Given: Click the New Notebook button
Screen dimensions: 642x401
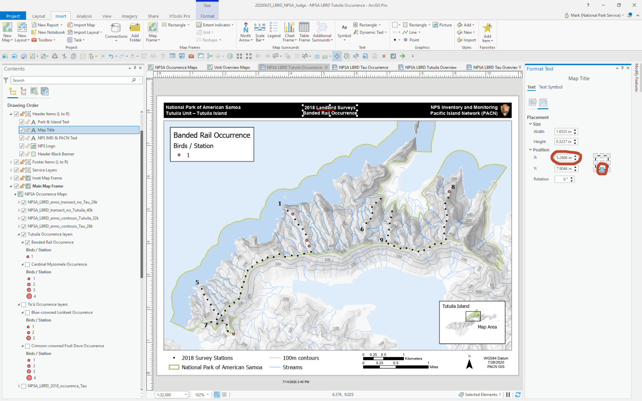Looking at the screenshot, I should [48, 32].
